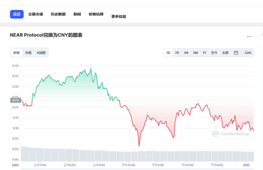Choose the 3M time range

click(x=195, y=53)
